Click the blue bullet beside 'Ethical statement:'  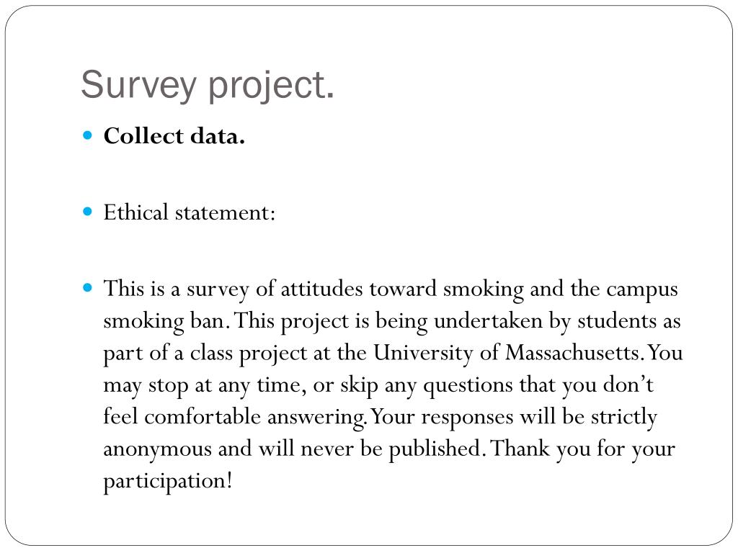(x=87, y=212)
